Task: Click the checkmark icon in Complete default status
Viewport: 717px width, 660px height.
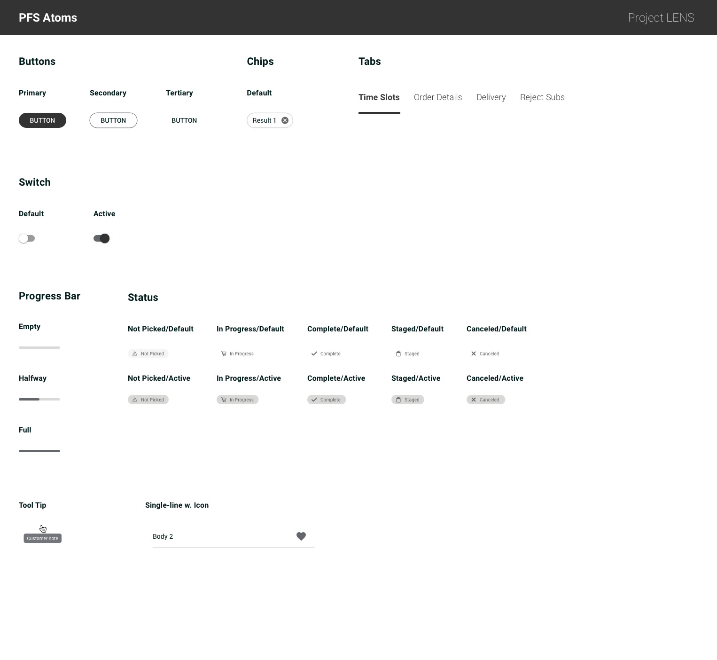Action: tap(314, 354)
